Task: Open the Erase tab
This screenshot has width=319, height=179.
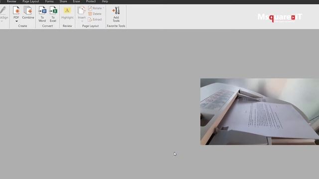Action: 76,1
